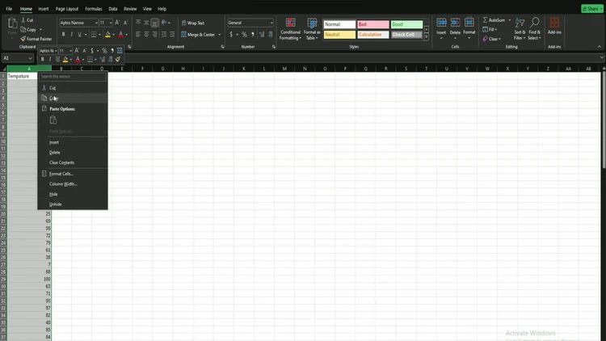Click the Increase Font Size icon in the ribbon
The width and height of the screenshot is (606, 341).
point(117,23)
